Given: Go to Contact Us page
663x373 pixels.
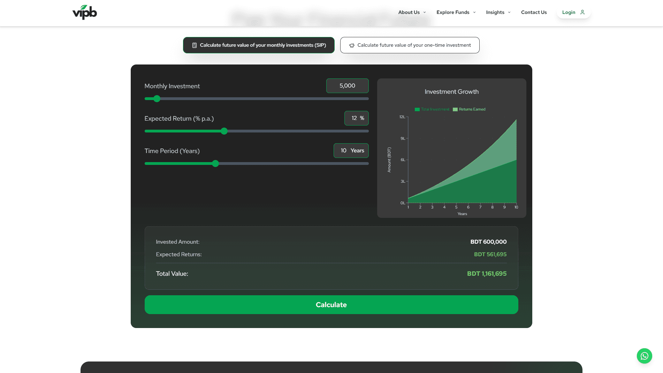Looking at the screenshot, I should [534, 12].
